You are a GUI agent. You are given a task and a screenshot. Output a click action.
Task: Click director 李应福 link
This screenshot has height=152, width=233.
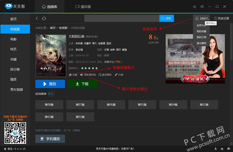(79, 50)
